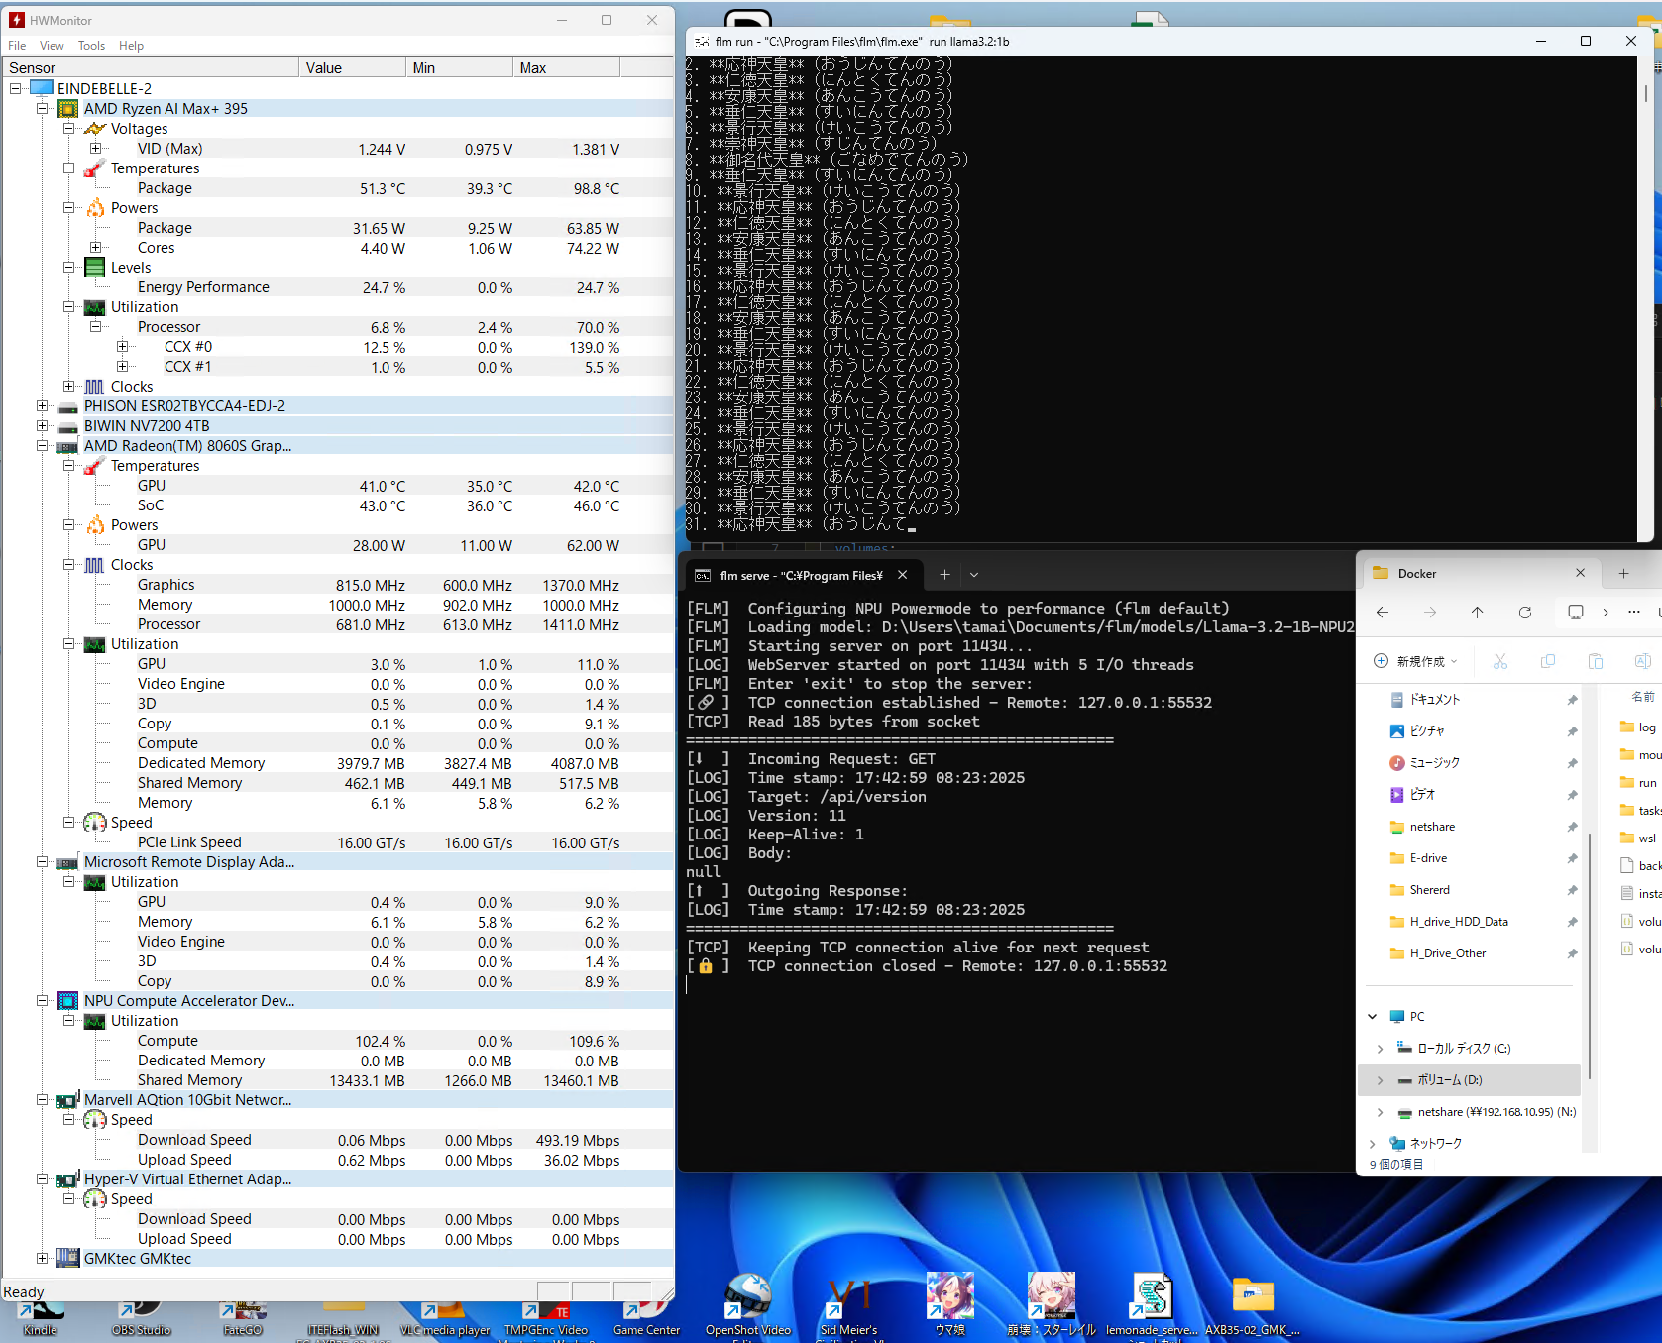Click the Cut scissors icon in Explorer

tap(1500, 661)
